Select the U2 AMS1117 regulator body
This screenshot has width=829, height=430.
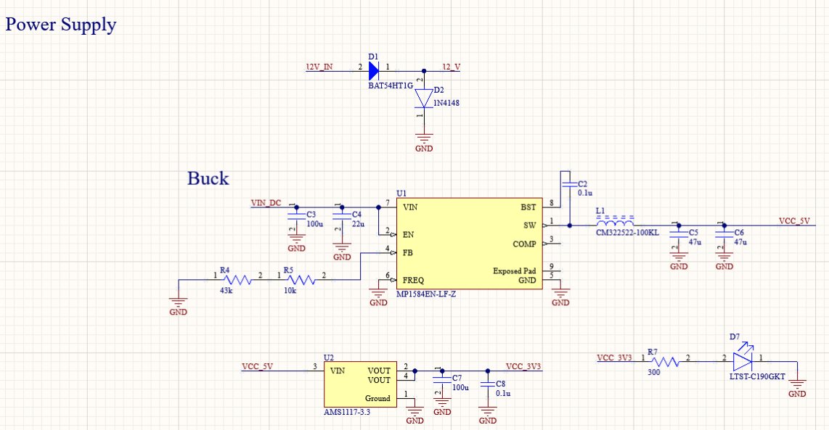click(360, 384)
